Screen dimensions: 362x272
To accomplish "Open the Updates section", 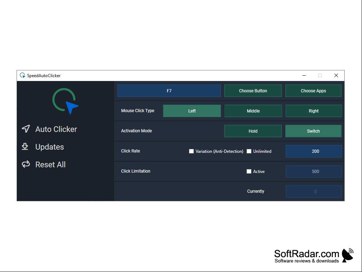I will point(50,147).
